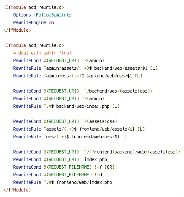Click backend/web/css/$1 substitution text

point(109,76)
